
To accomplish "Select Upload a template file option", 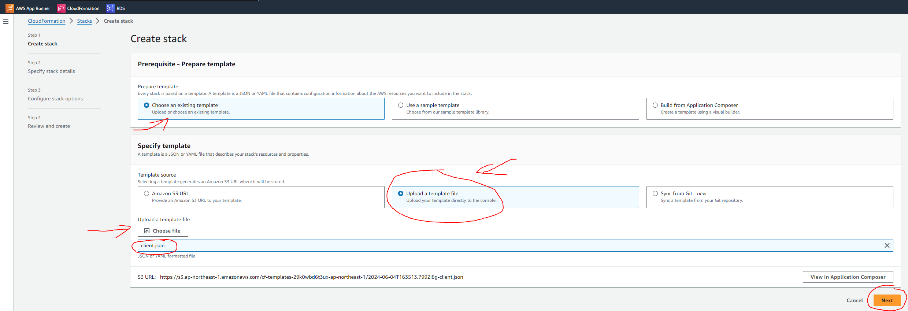I will pos(515,197).
